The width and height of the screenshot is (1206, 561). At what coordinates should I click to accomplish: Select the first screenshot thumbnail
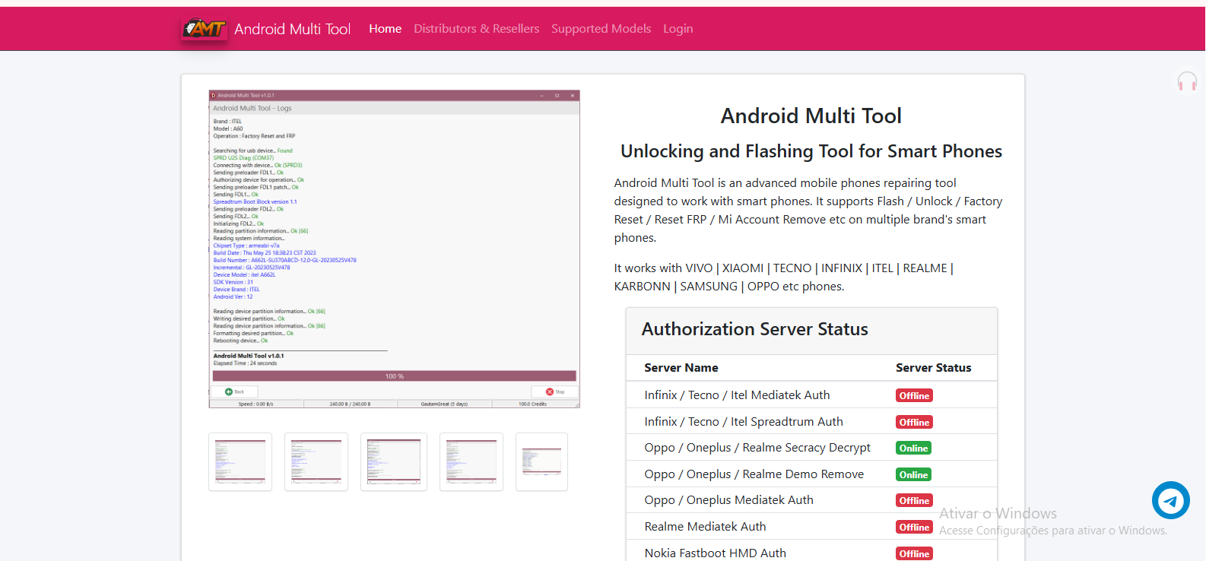tap(240, 462)
